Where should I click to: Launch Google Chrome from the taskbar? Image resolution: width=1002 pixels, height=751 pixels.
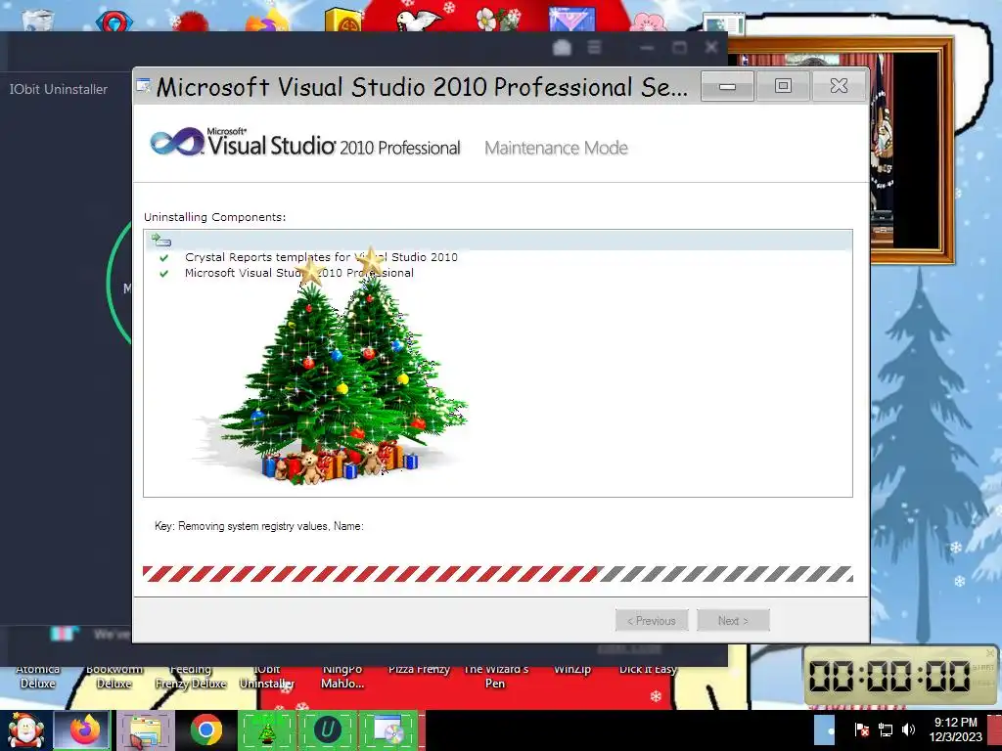pyautogui.click(x=205, y=729)
